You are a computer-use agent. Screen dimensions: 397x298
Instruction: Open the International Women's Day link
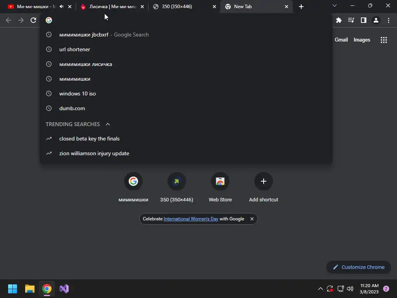tap(191, 219)
